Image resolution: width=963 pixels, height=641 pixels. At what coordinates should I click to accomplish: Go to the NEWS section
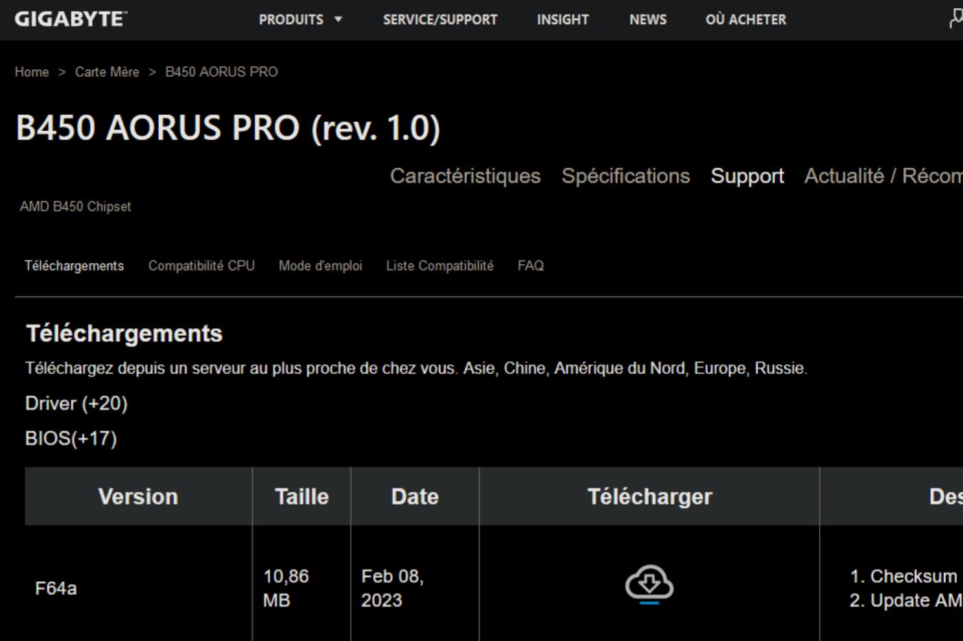click(648, 19)
